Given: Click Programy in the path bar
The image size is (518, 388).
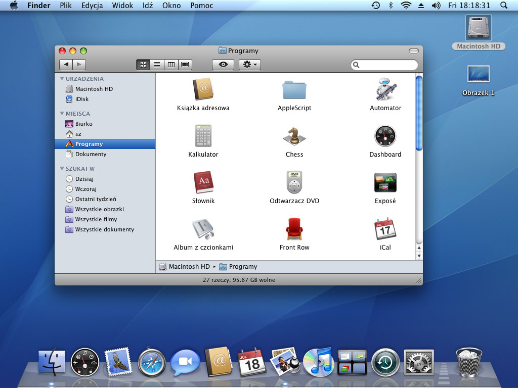Looking at the screenshot, I should (238, 267).
